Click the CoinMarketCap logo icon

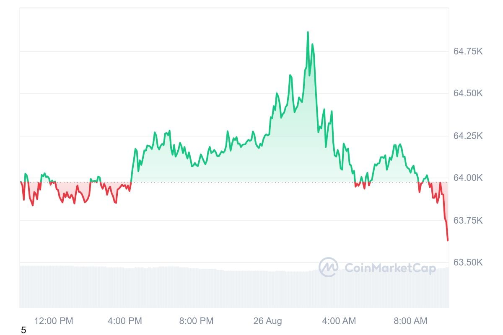328,267
